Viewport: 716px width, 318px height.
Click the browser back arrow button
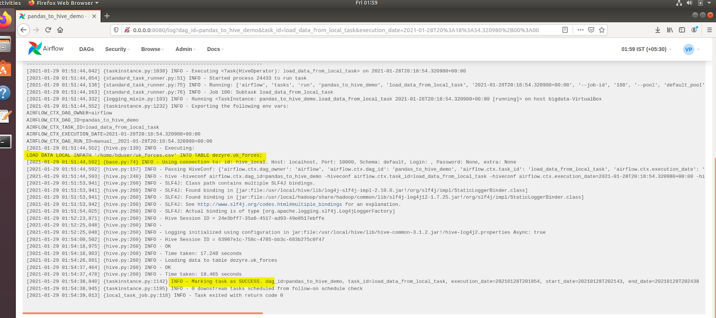(x=24, y=30)
